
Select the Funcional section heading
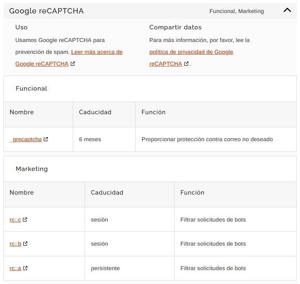tap(31, 89)
